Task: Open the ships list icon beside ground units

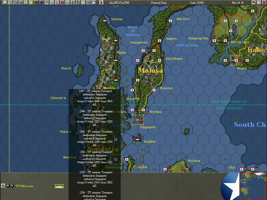Action: click(20, 3)
